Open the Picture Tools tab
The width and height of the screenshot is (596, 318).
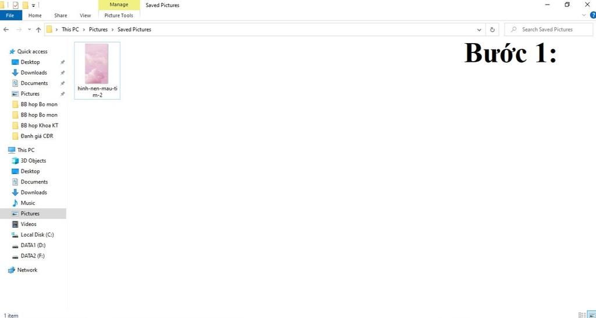[119, 16]
